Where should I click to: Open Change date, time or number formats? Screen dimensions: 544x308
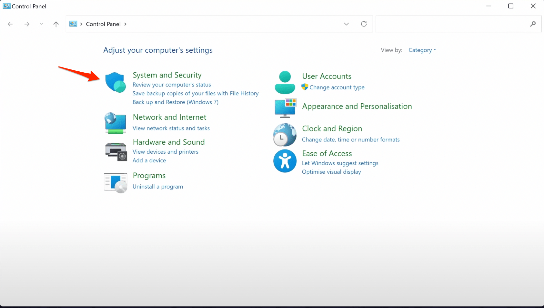(350, 139)
